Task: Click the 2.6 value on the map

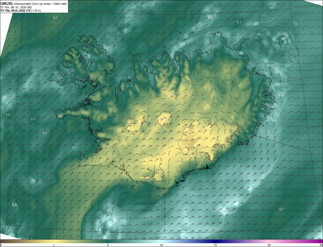Action: click(60, 116)
